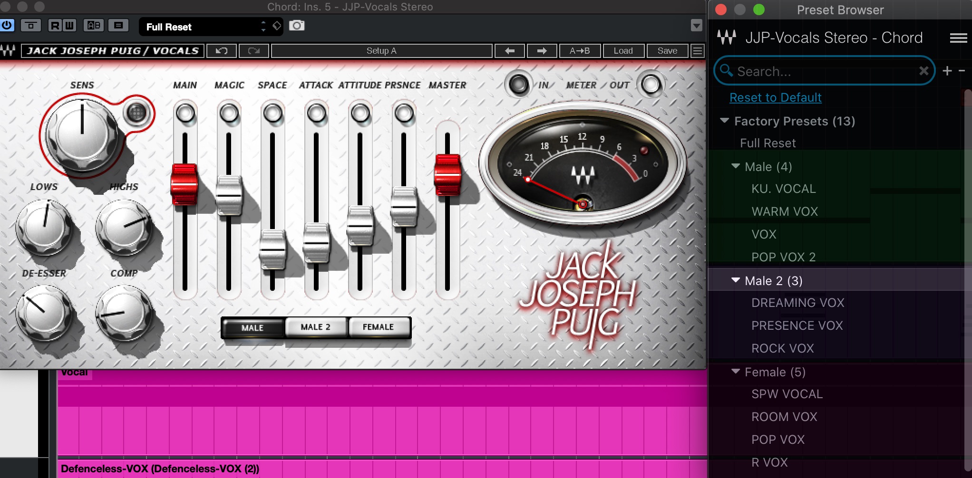Click the Read automation R button
The height and width of the screenshot is (478, 972).
[x=55, y=26]
